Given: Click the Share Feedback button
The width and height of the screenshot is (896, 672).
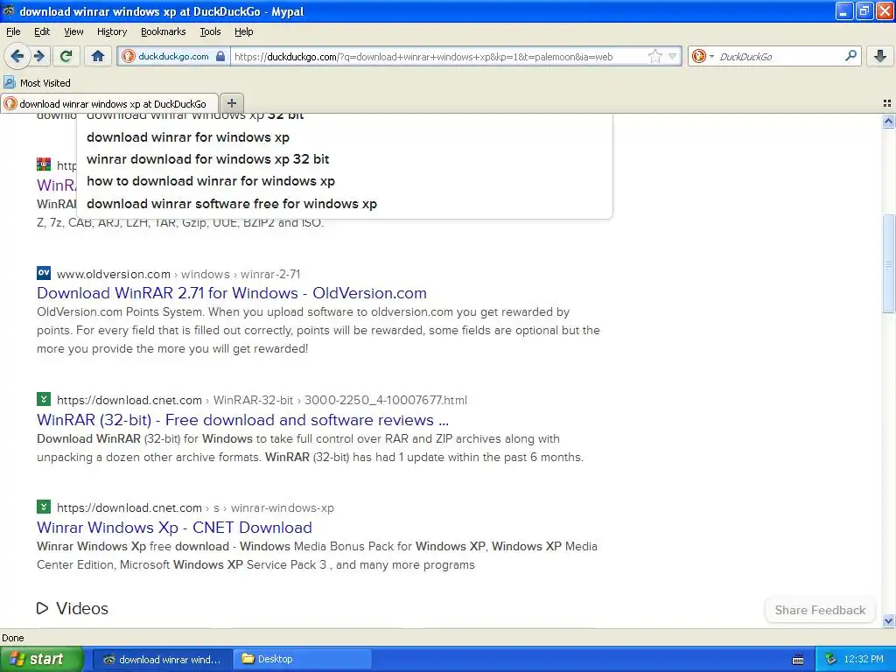Looking at the screenshot, I should 820,610.
